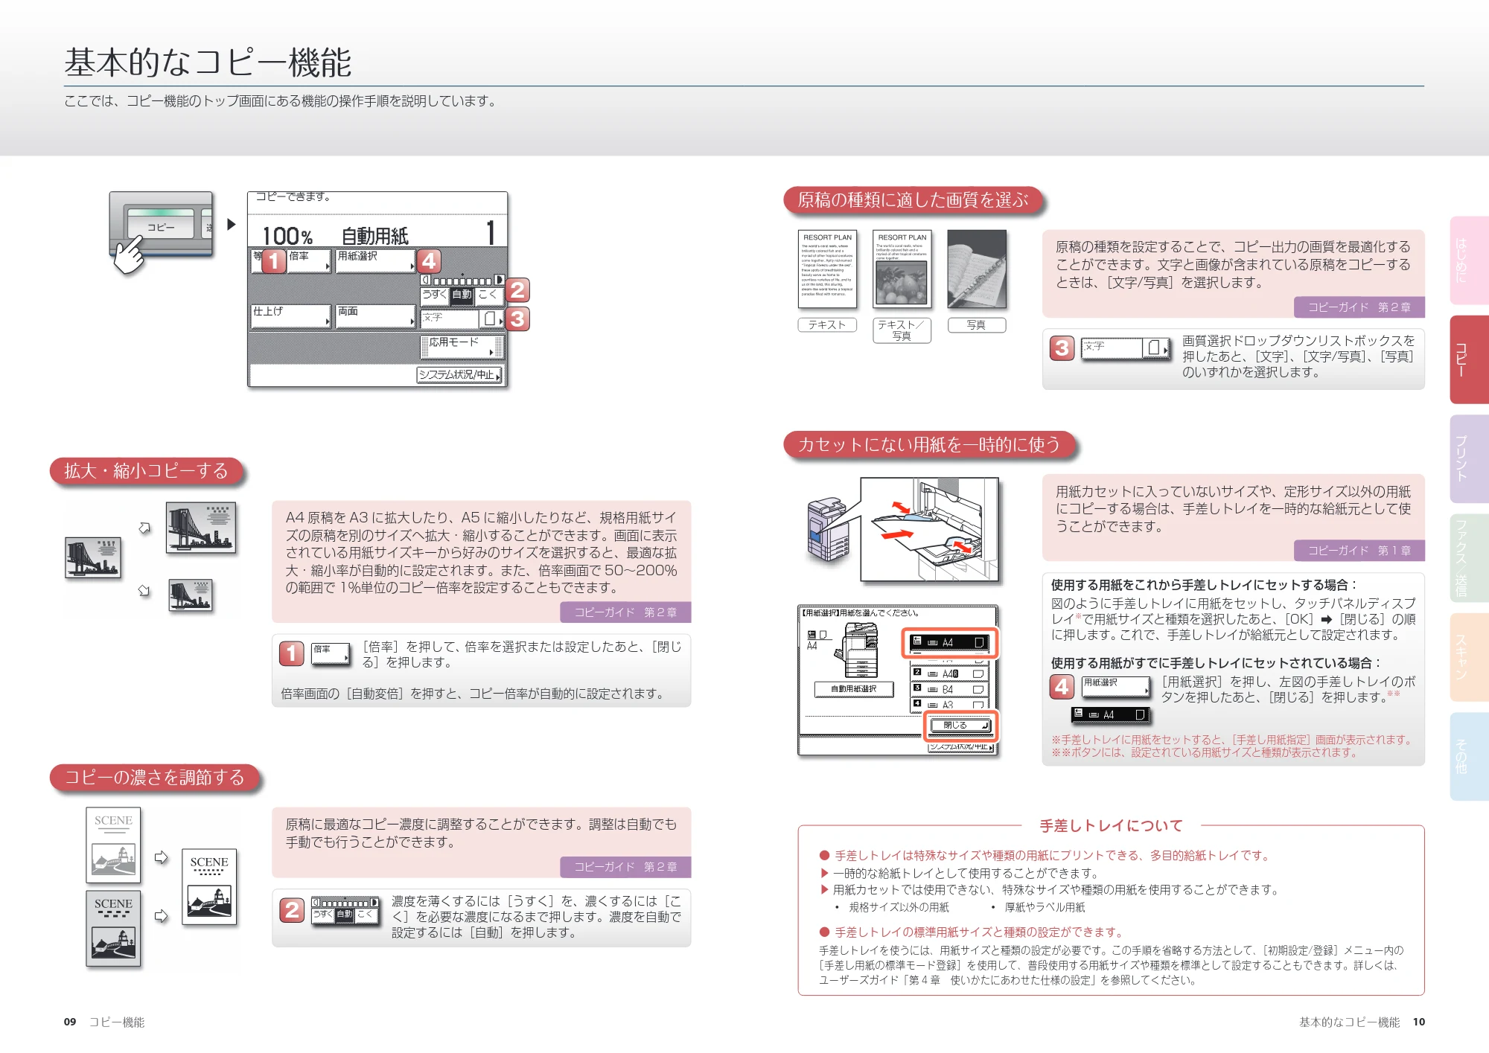Image resolution: width=1489 pixels, height=1053 pixels.
Task: Open the 応用モード special features menu
Action: 462,347
